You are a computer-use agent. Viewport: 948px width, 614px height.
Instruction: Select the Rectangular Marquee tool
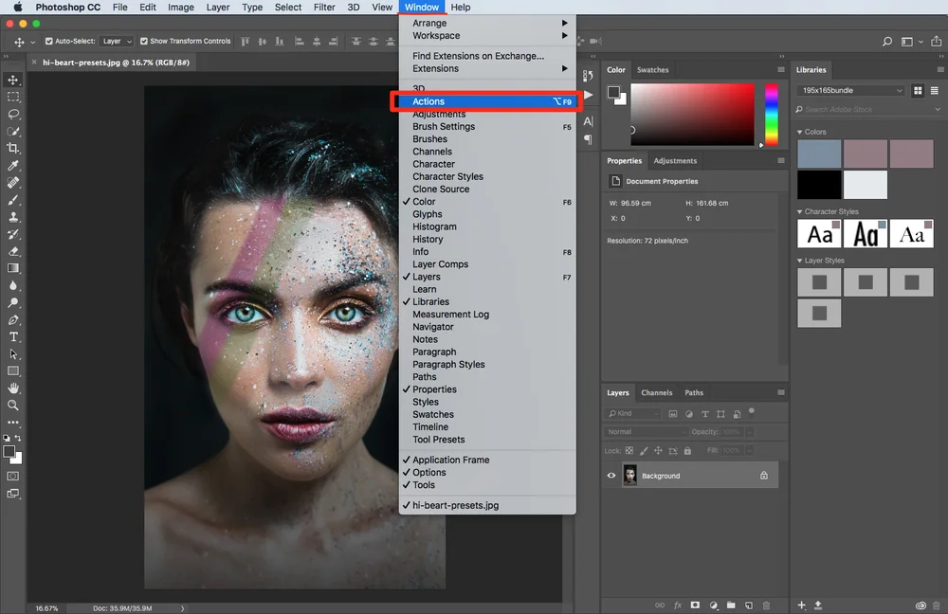pos(12,97)
